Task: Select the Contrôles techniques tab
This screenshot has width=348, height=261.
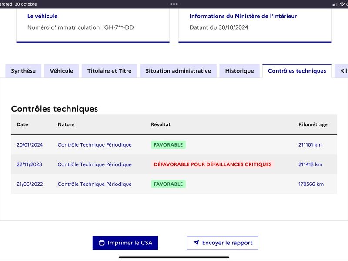Action: point(297,71)
